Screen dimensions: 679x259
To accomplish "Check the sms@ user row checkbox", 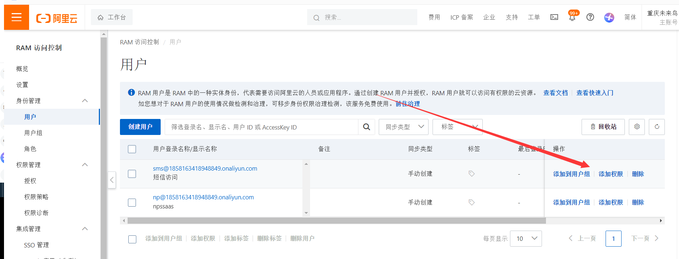I will [132, 174].
